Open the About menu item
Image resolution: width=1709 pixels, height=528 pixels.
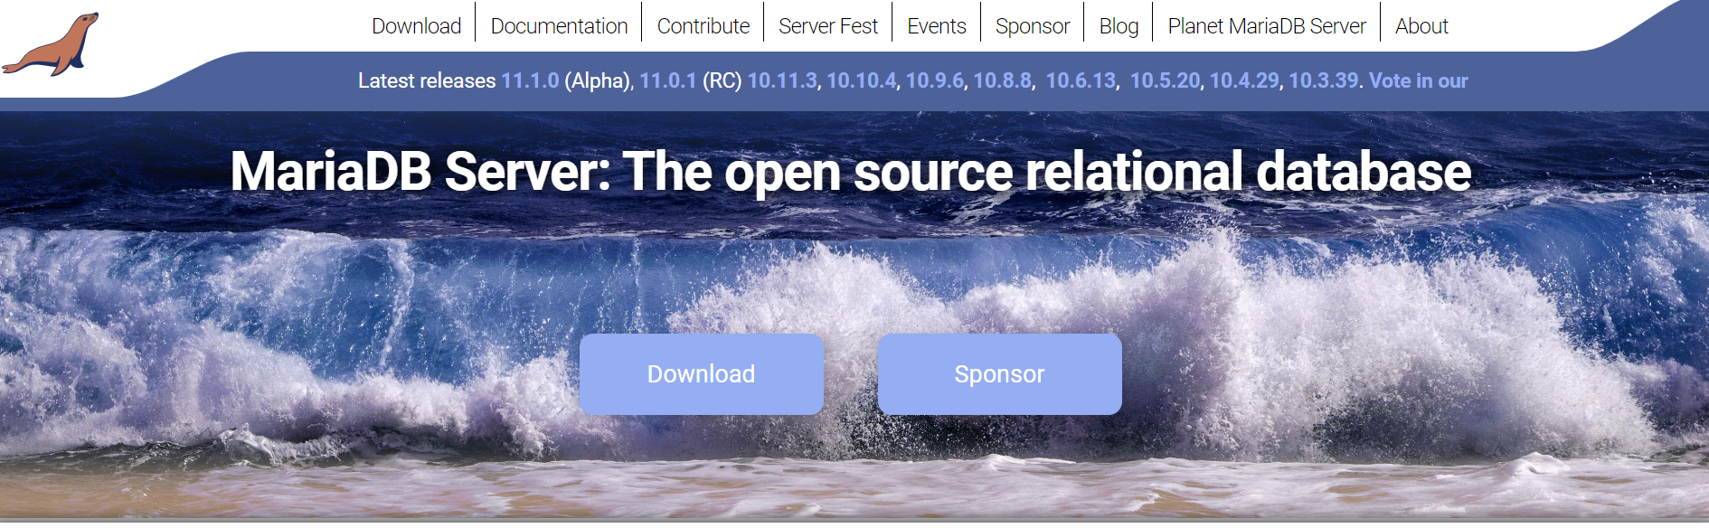(1421, 26)
